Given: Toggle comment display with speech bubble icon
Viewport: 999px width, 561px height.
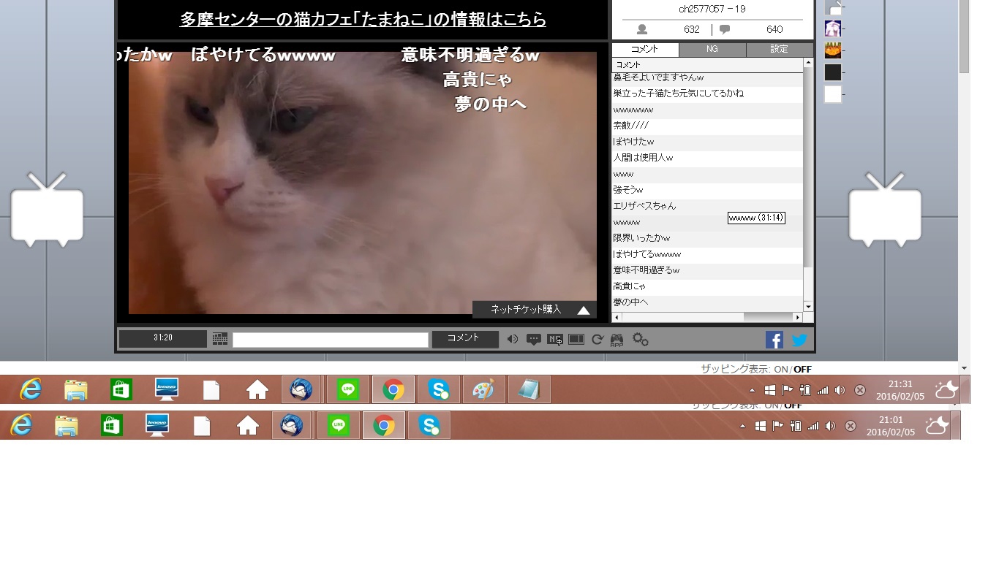Looking at the screenshot, I should [x=534, y=339].
